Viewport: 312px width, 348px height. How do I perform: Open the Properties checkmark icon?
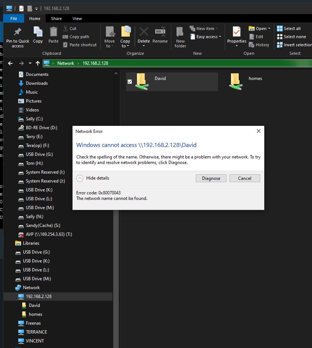tap(236, 31)
